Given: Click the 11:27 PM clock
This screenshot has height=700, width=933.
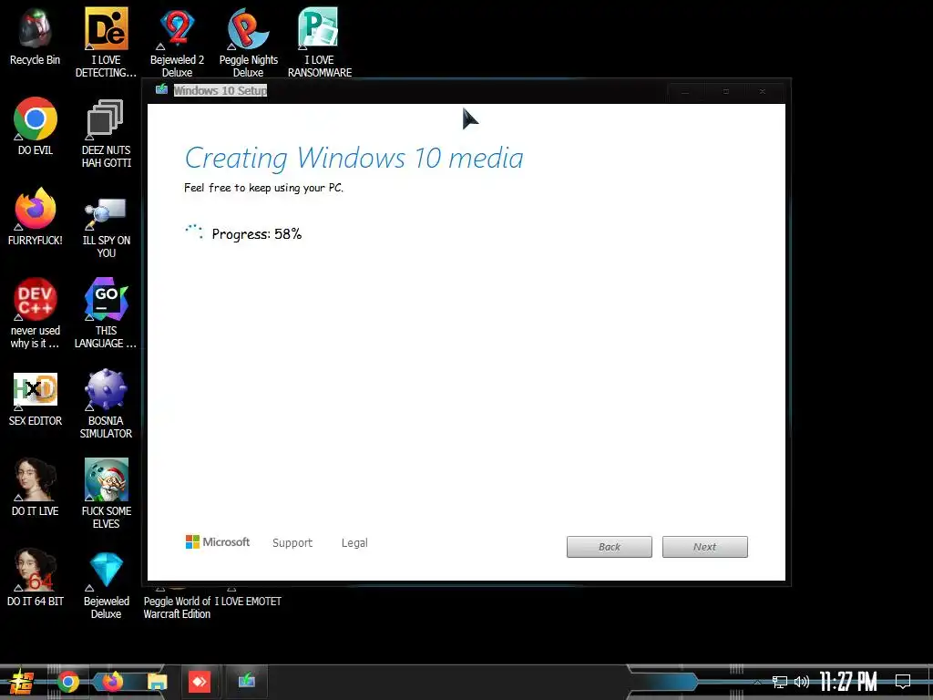Looking at the screenshot, I should click(x=848, y=681).
